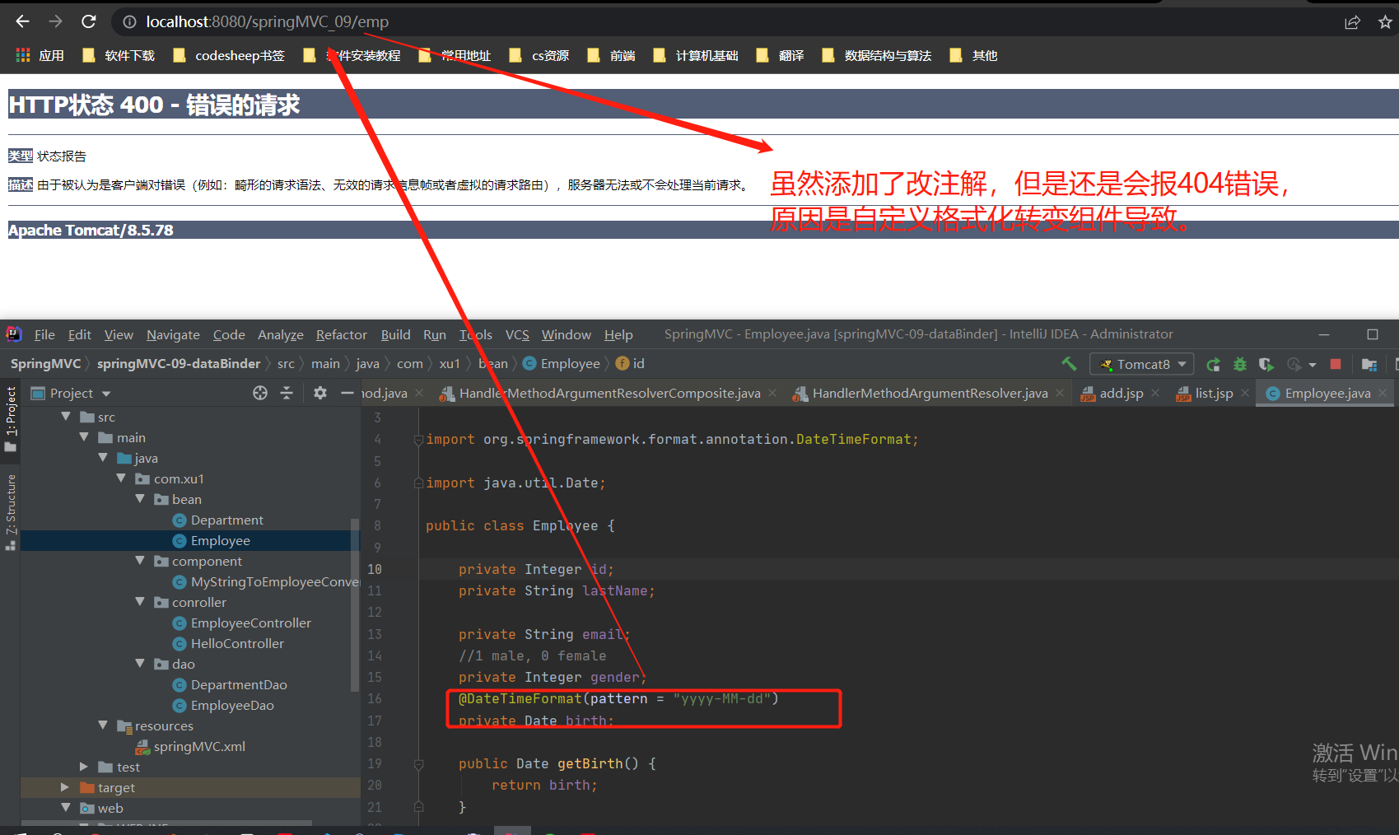Collapse the main folder
Screen dimensions: 1399x835
pos(85,437)
